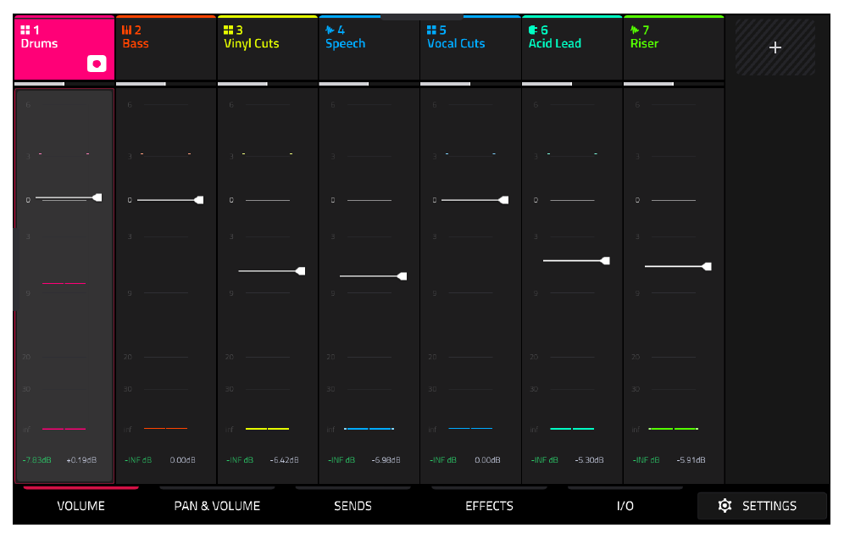The height and width of the screenshot is (539, 844).
Task: Click the 0.00dB value on Bass
Action: pyautogui.click(x=182, y=460)
